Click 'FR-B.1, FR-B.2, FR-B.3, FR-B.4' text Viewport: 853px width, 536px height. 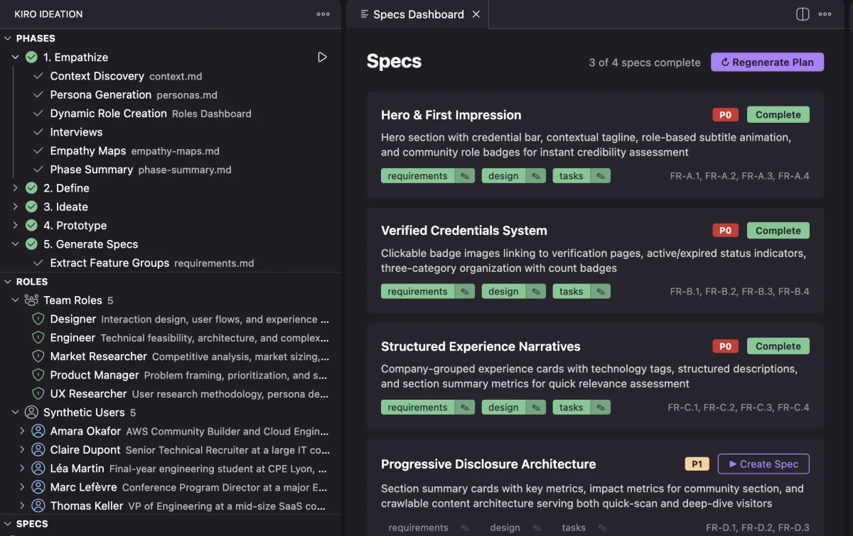click(739, 292)
